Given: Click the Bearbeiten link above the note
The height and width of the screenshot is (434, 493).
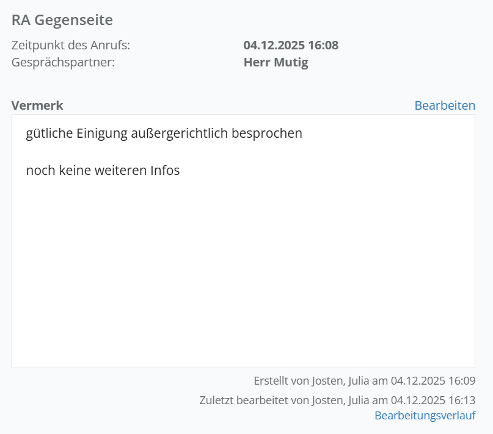Looking at the screenshot, I should (444, 105).
